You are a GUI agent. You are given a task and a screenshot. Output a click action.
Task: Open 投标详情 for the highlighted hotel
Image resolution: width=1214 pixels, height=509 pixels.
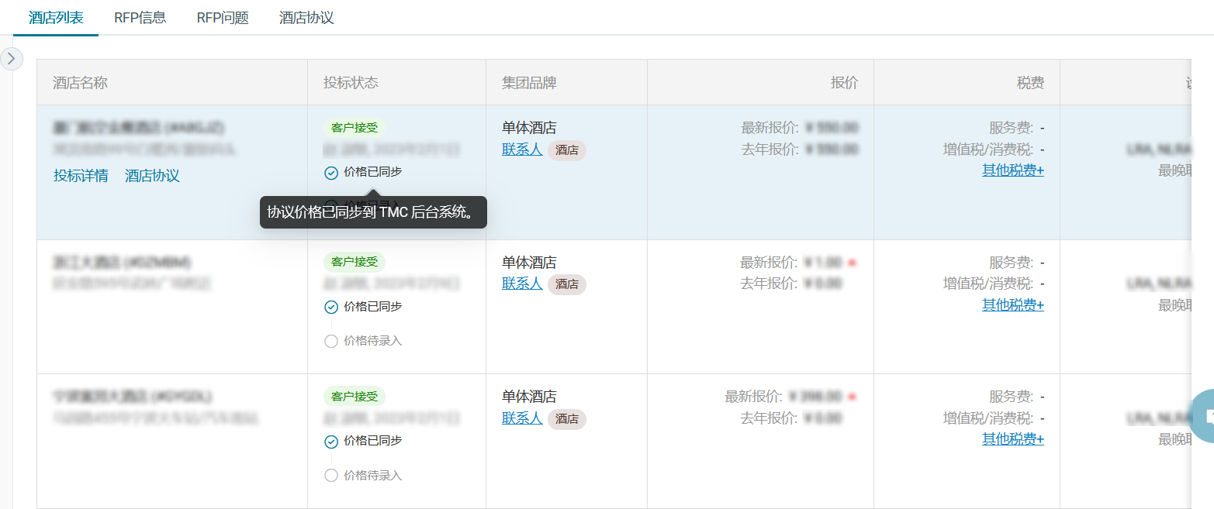click(81, 176)
